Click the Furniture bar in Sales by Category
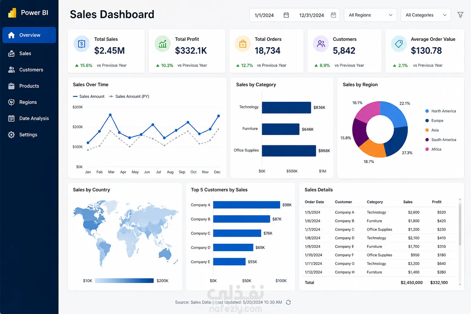The width and height of the screenshot is (471, 314). pos(281,129)
